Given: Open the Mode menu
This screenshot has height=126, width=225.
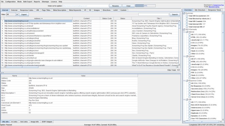Looking at the screenshot, I should (19, 2).
